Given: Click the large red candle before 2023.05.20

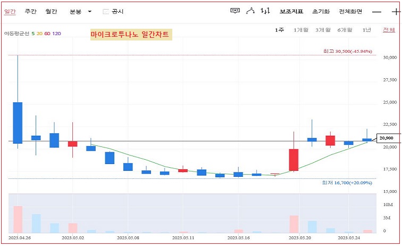Looking at the screenshot, I should 294,160.
